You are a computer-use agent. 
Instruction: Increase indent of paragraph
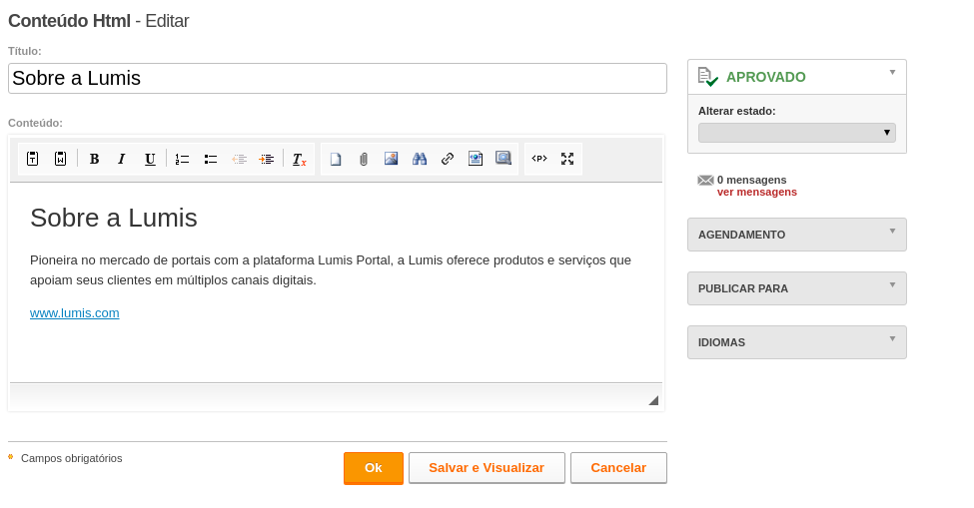point(267,159)
